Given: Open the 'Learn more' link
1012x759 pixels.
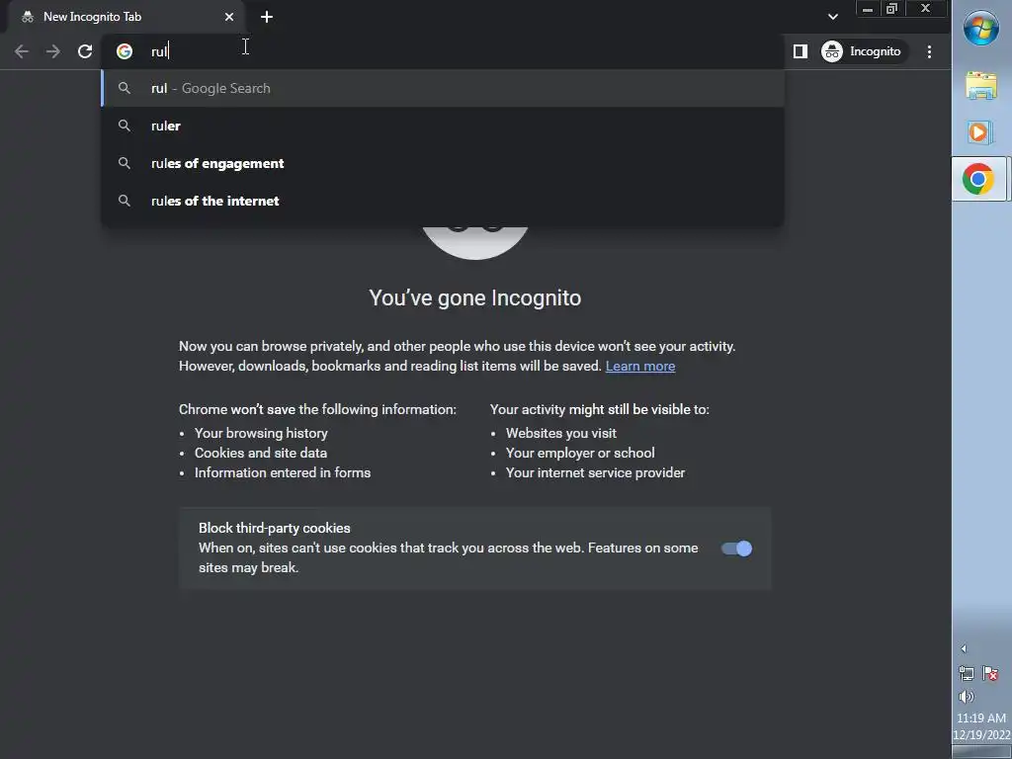Looking at the screenshot, I should [x=640, y=366].
